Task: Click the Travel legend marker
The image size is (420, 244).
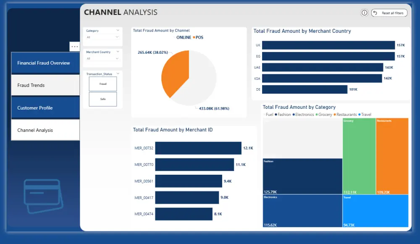Action: 360,115
